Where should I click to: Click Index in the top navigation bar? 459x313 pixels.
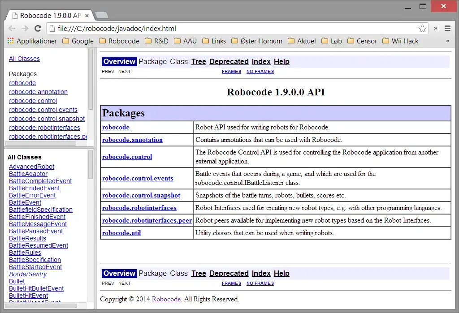(x=261, y=62)
